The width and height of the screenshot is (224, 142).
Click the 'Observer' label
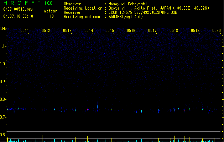tap(72, 4)
